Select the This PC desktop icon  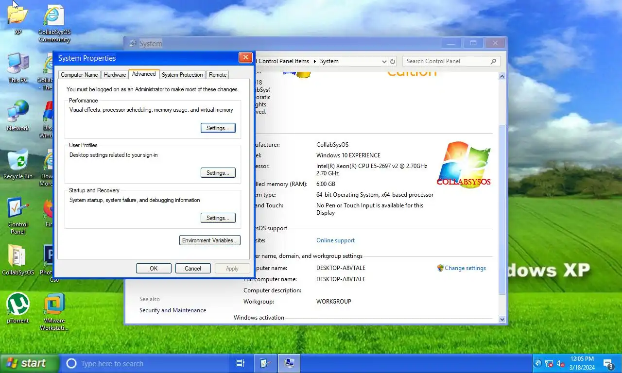click(x=18, y=68)
